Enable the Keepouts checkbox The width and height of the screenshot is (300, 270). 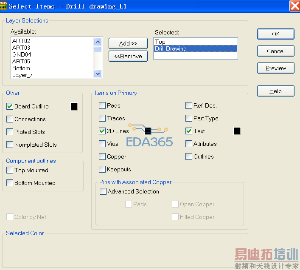pos(102,169)
